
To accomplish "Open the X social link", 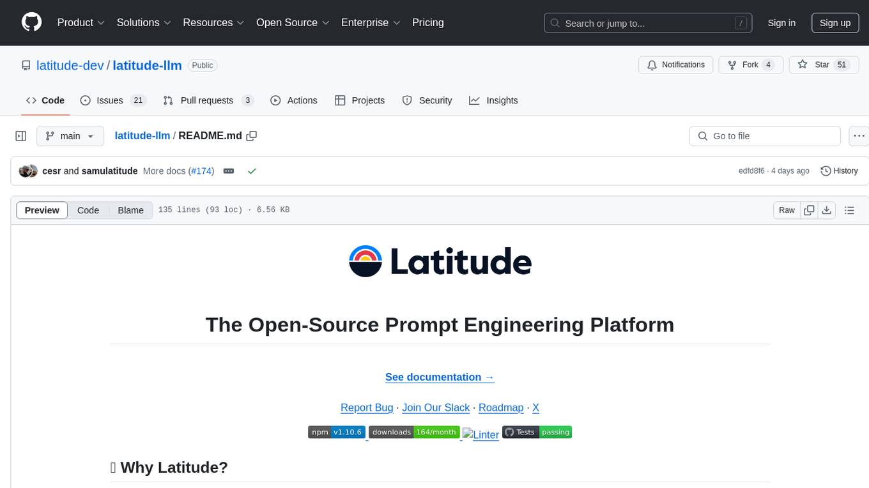I will coord(536,408).
